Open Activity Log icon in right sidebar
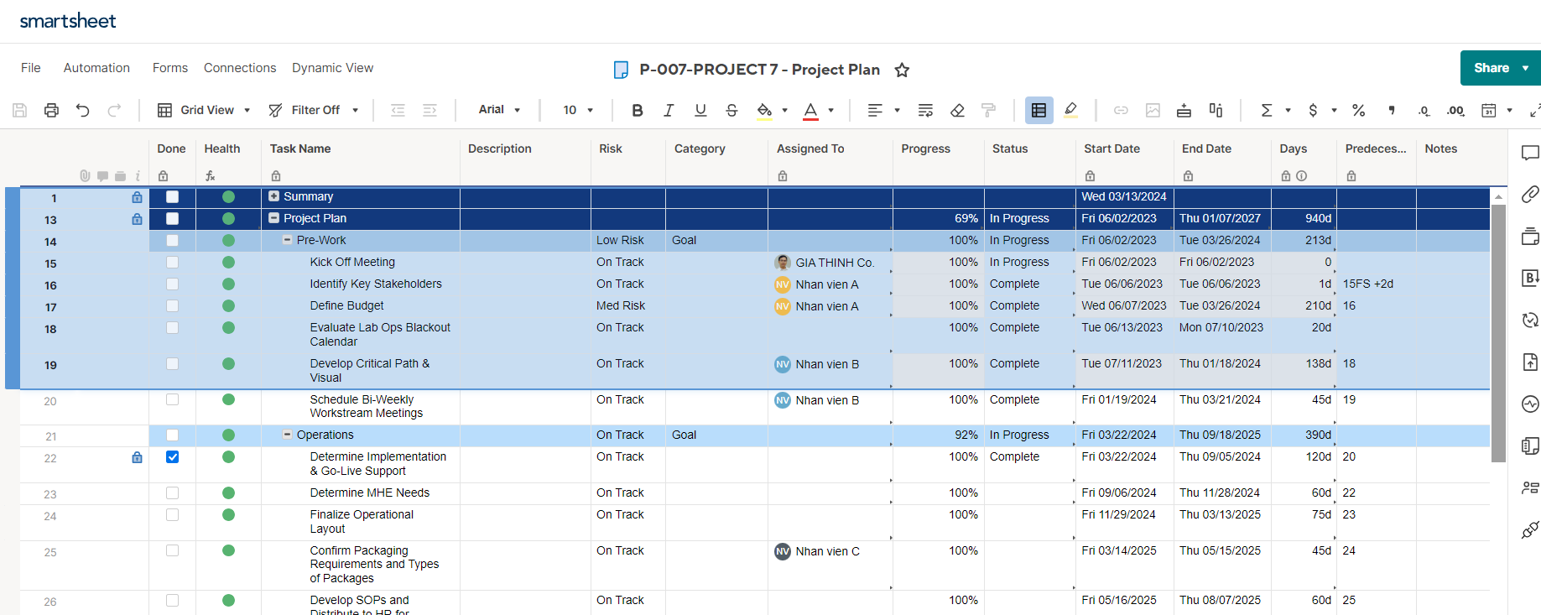 1530,404
